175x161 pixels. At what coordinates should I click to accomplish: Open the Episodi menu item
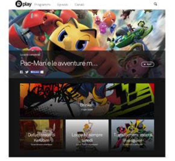pyautogui.click(x=63, y=5)
